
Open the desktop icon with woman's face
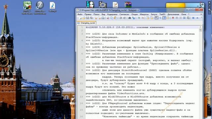[90, 4]
